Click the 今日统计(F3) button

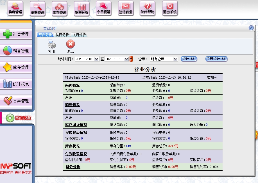pyautogui.click(x=216, y=59)
